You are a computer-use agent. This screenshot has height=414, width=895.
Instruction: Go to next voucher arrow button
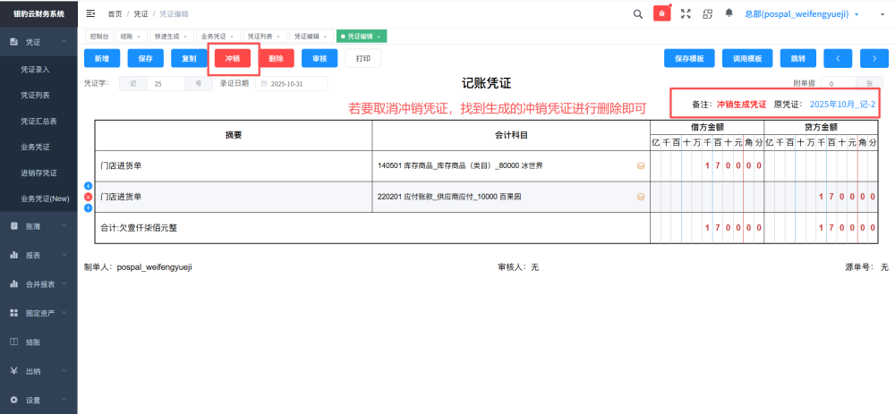pos(874,58)
